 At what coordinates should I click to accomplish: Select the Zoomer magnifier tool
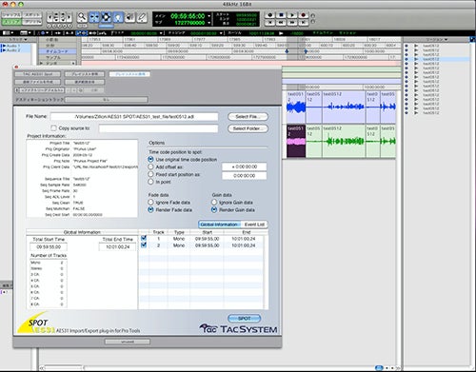(x=82, y=16)
